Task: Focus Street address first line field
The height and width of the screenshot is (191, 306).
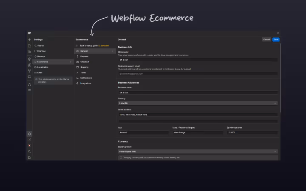Action: pos(198,115)
